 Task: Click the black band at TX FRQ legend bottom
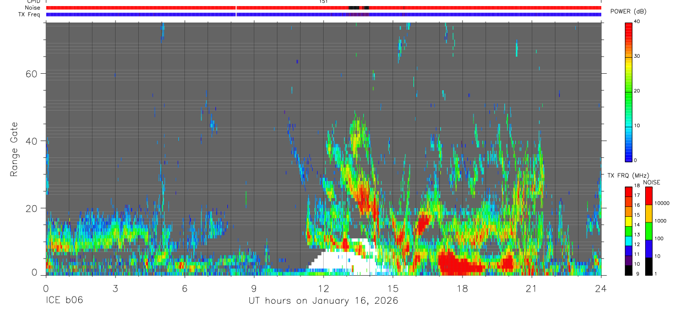point(629,270)
